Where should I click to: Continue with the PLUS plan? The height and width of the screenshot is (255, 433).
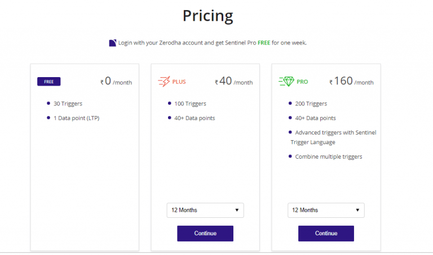(x=205, y=234)
